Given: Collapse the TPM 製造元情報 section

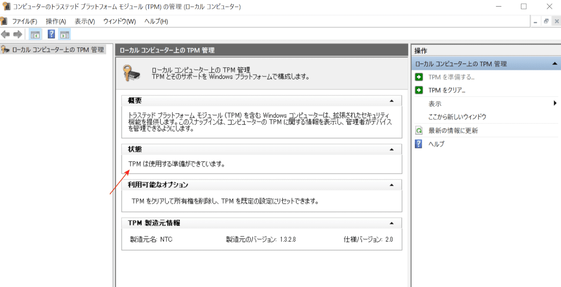Looking at the screenshot, I should 391,223.
